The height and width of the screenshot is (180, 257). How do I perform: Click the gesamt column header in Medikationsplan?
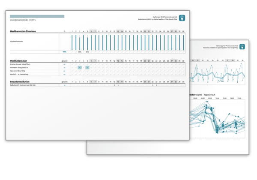64,61
